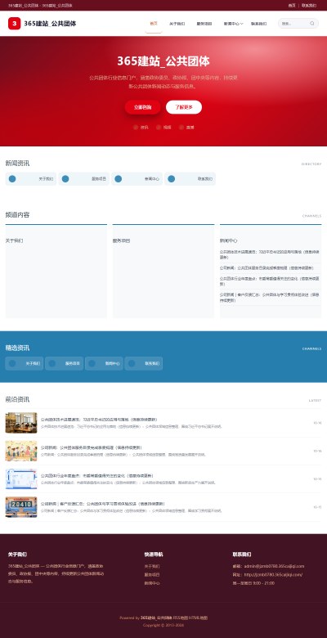
Task: Click the 联系我们 chip icon under 新闻资讯
Action: point(171,178)
